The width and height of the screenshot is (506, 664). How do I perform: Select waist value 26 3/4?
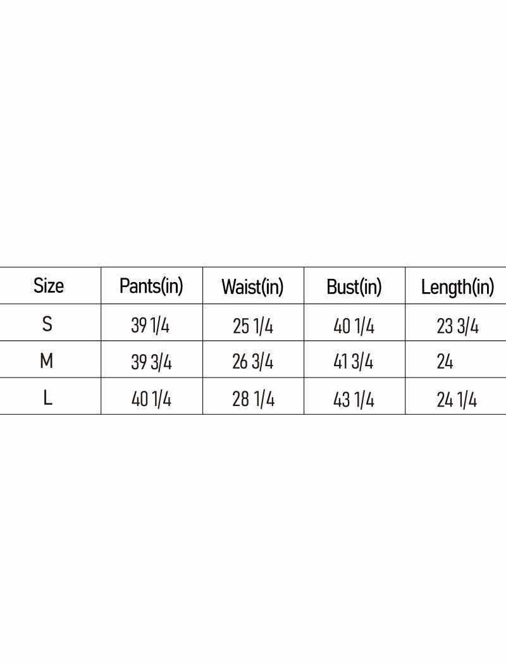pos(253,362)
